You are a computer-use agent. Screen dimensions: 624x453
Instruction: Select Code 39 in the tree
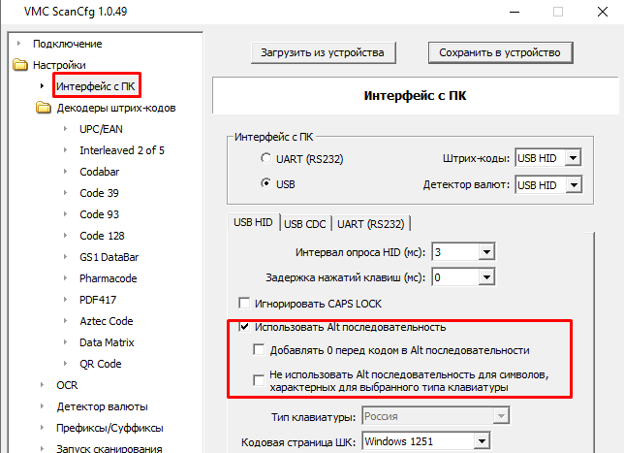(x=99, y=193)
